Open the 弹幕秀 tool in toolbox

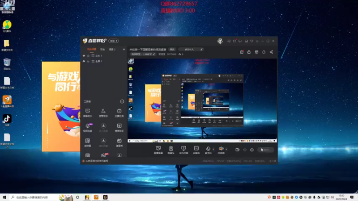tap(119, 142)
